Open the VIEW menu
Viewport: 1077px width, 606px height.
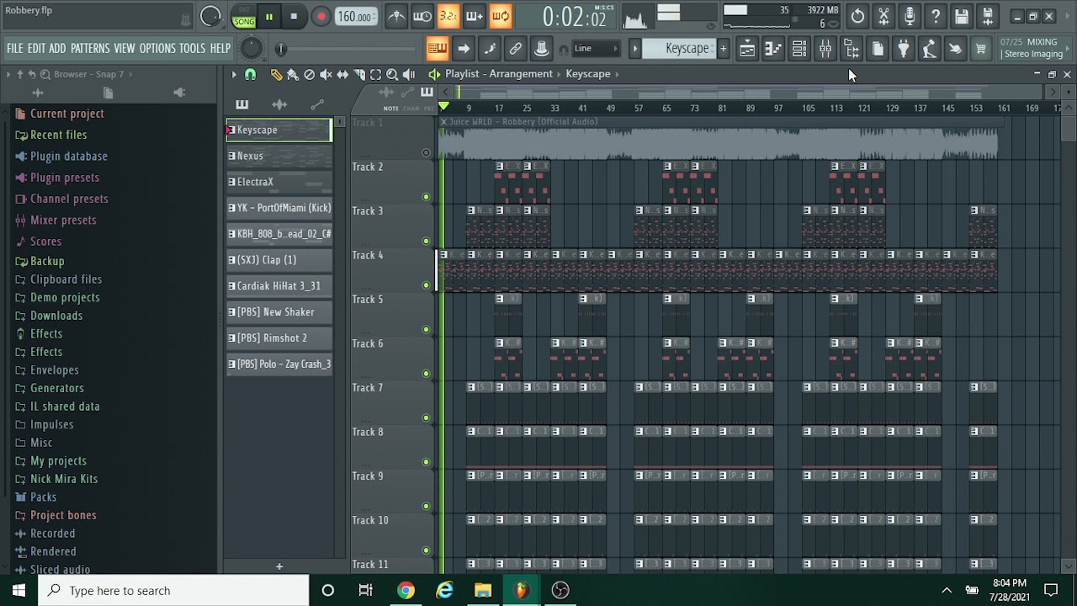(x=125, y=49)
